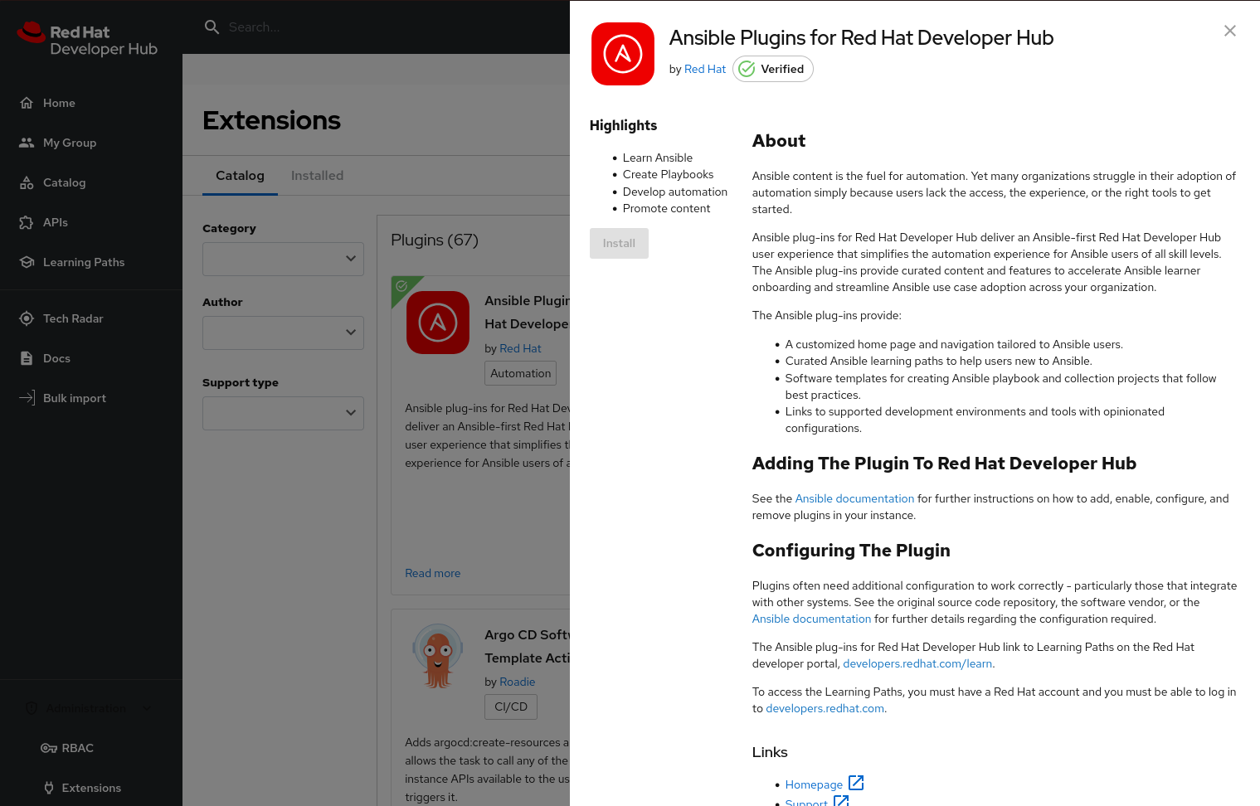Switch to the Catalog tab

point(240,176)
